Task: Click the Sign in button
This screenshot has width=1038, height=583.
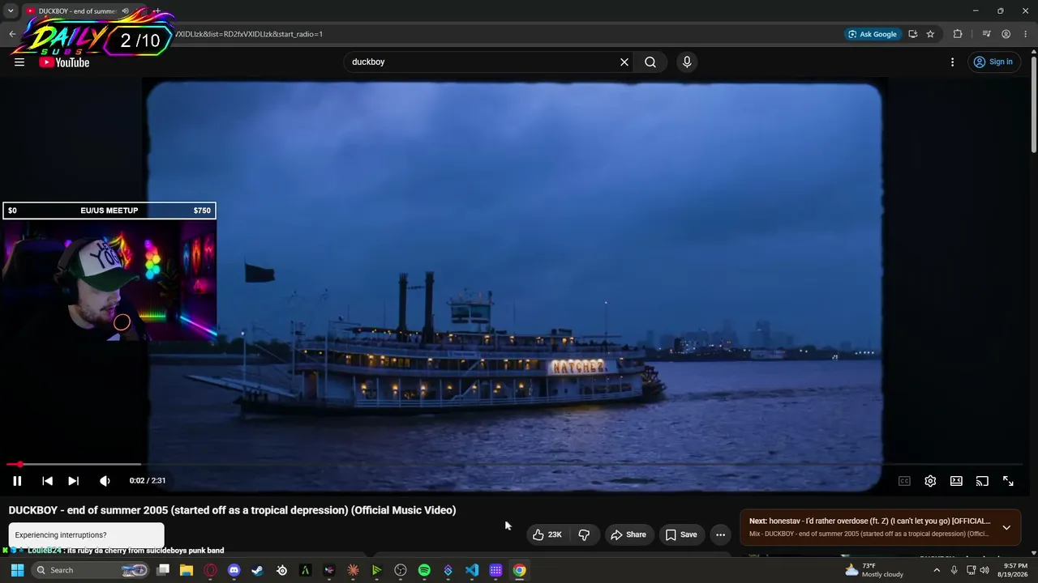Action: coord(993,62)
